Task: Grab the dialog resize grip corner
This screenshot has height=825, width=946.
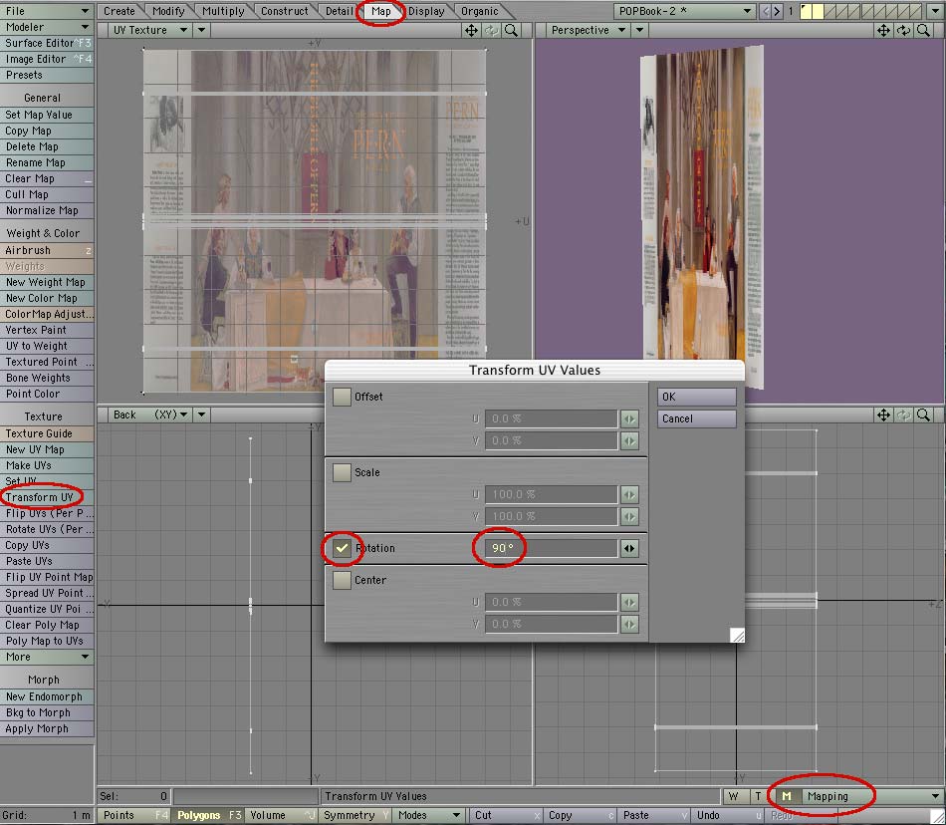Action: point(737,635)
